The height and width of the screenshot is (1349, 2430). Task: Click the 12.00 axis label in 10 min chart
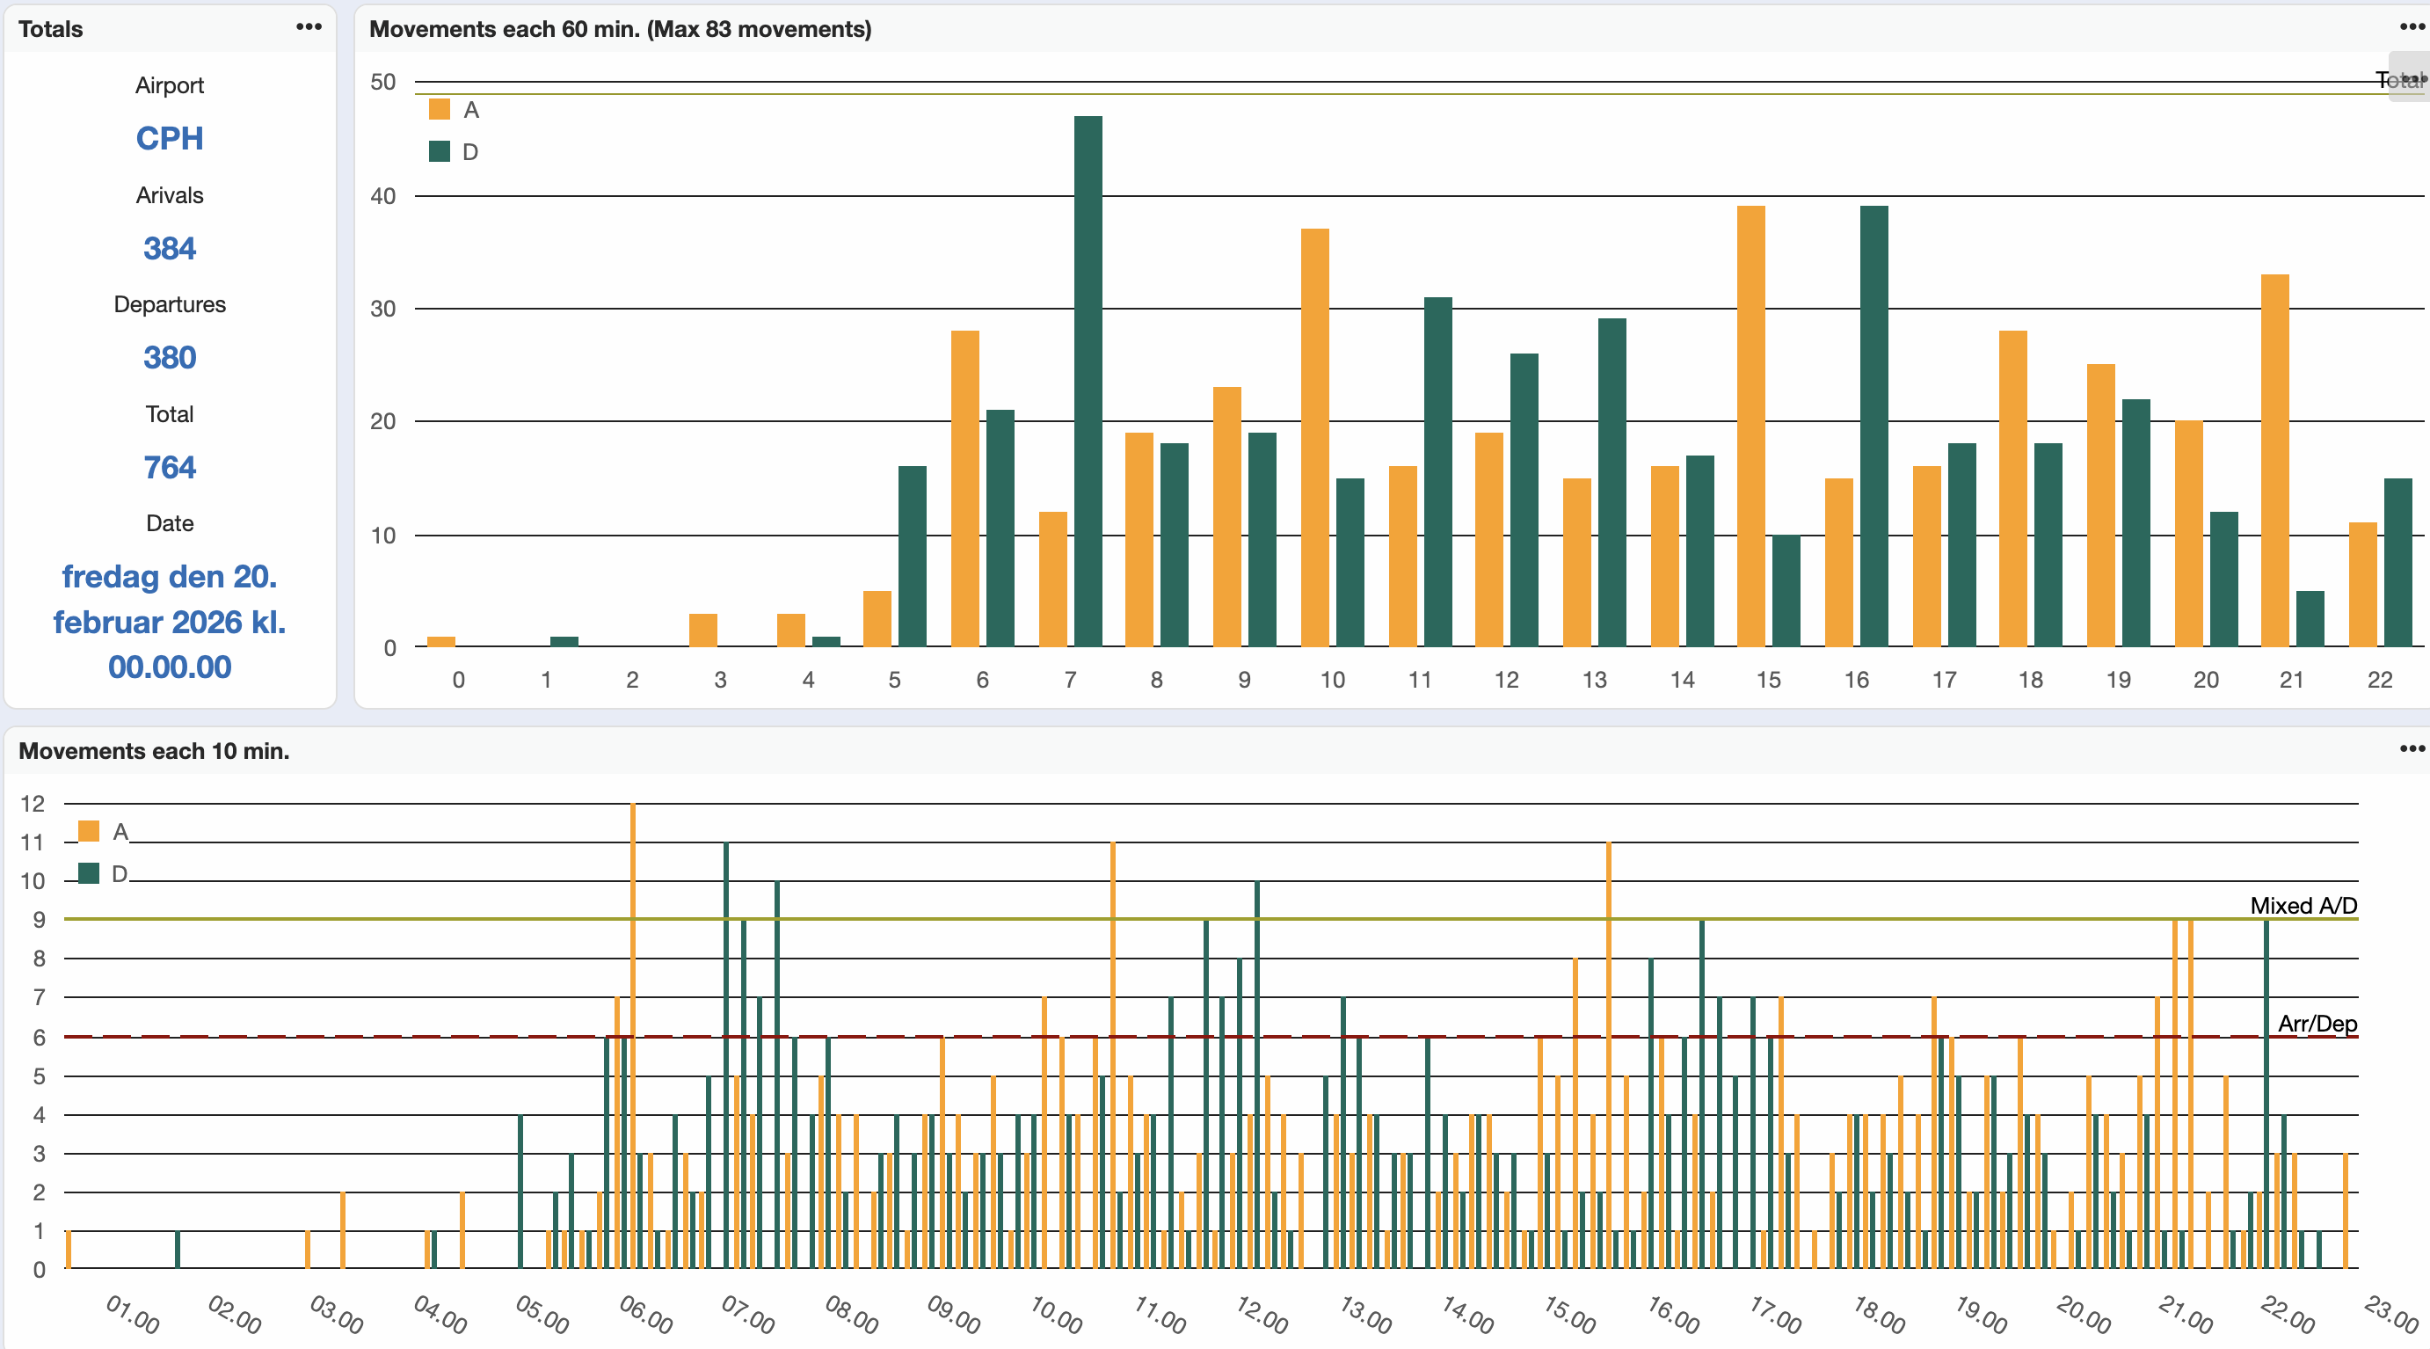[x=1262, y=1314]
